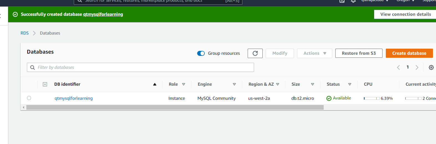Sort by Region & AZ column arrow
436x144 pixels.
click(278, 84)
